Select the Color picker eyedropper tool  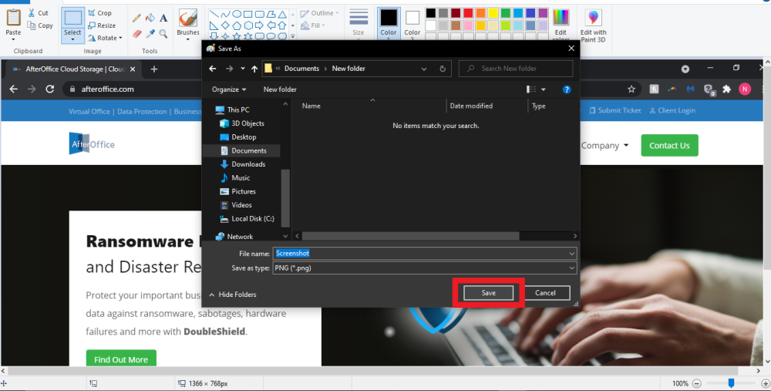point(150,33)
